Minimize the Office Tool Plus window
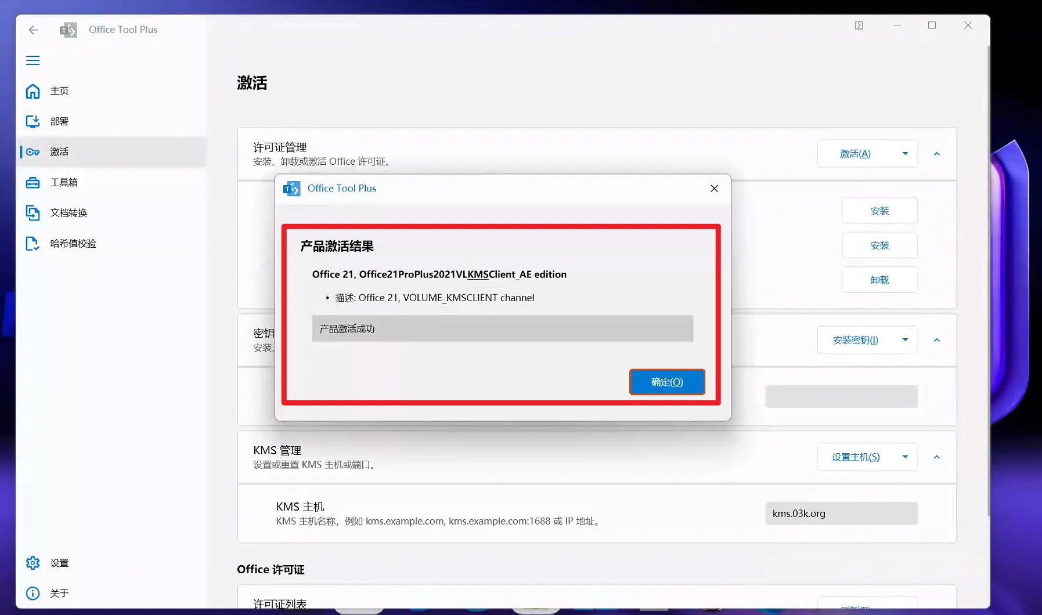1042x615 pixels. [897, 26]
